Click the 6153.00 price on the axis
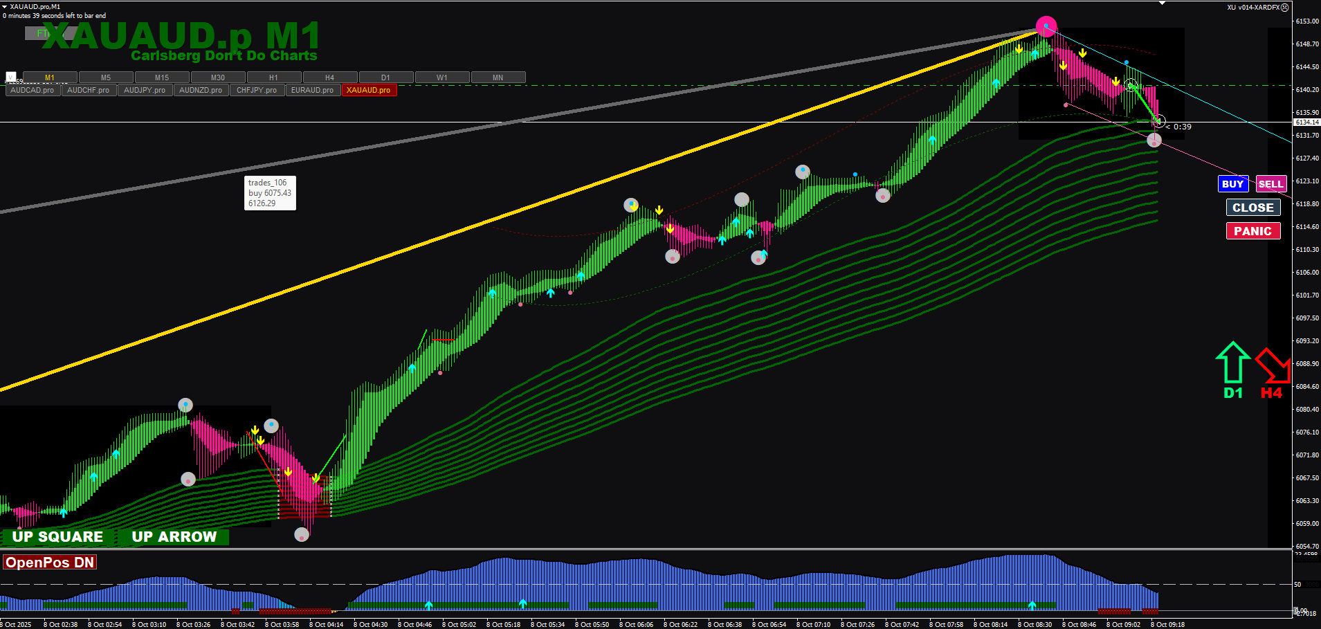 [1307, 21]
